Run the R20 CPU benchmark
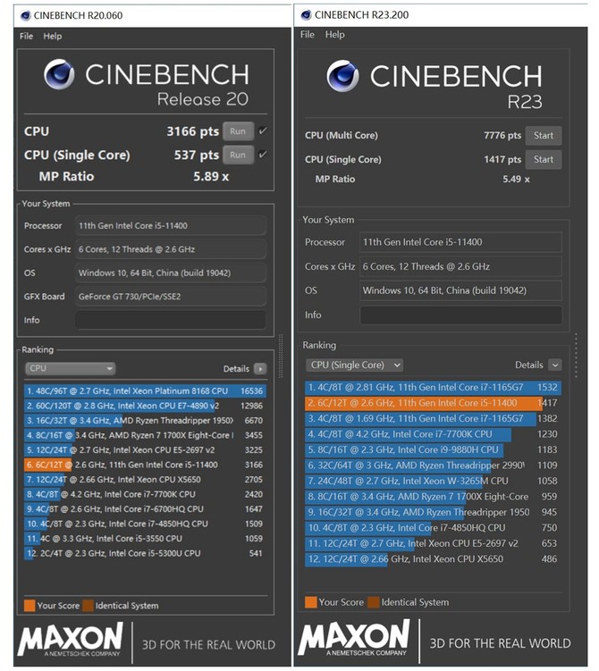This screenshot has height=671, width=599. pos(237,131)
